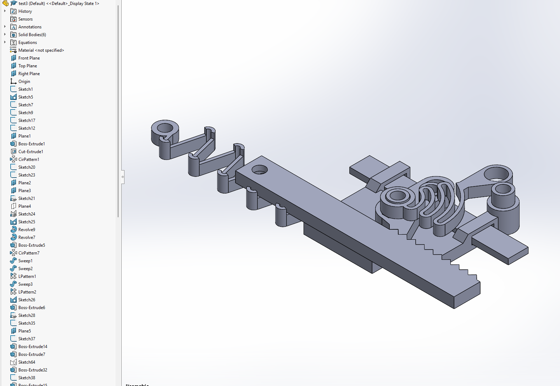Select Sketch5 in the feature tree

[x=26, y=97]
